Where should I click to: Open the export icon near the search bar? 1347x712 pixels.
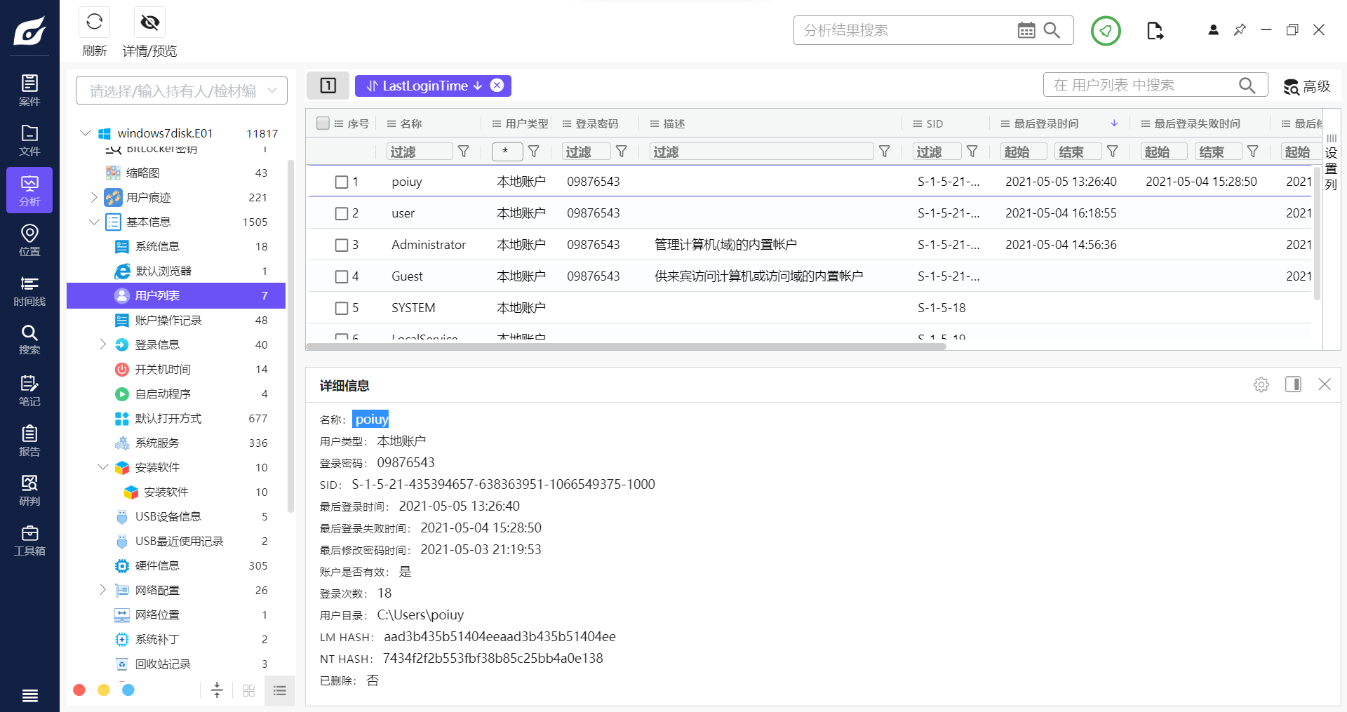[x=1155, y=30]
